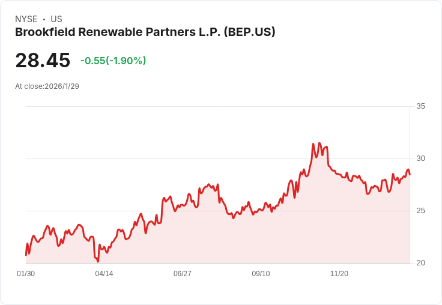The image size is (442, 305).
Task: Click the 01/30 x-axis date label
Action: tap(26, 273)
